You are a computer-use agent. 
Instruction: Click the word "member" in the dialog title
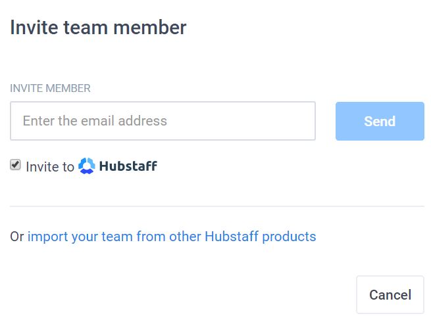150,28
